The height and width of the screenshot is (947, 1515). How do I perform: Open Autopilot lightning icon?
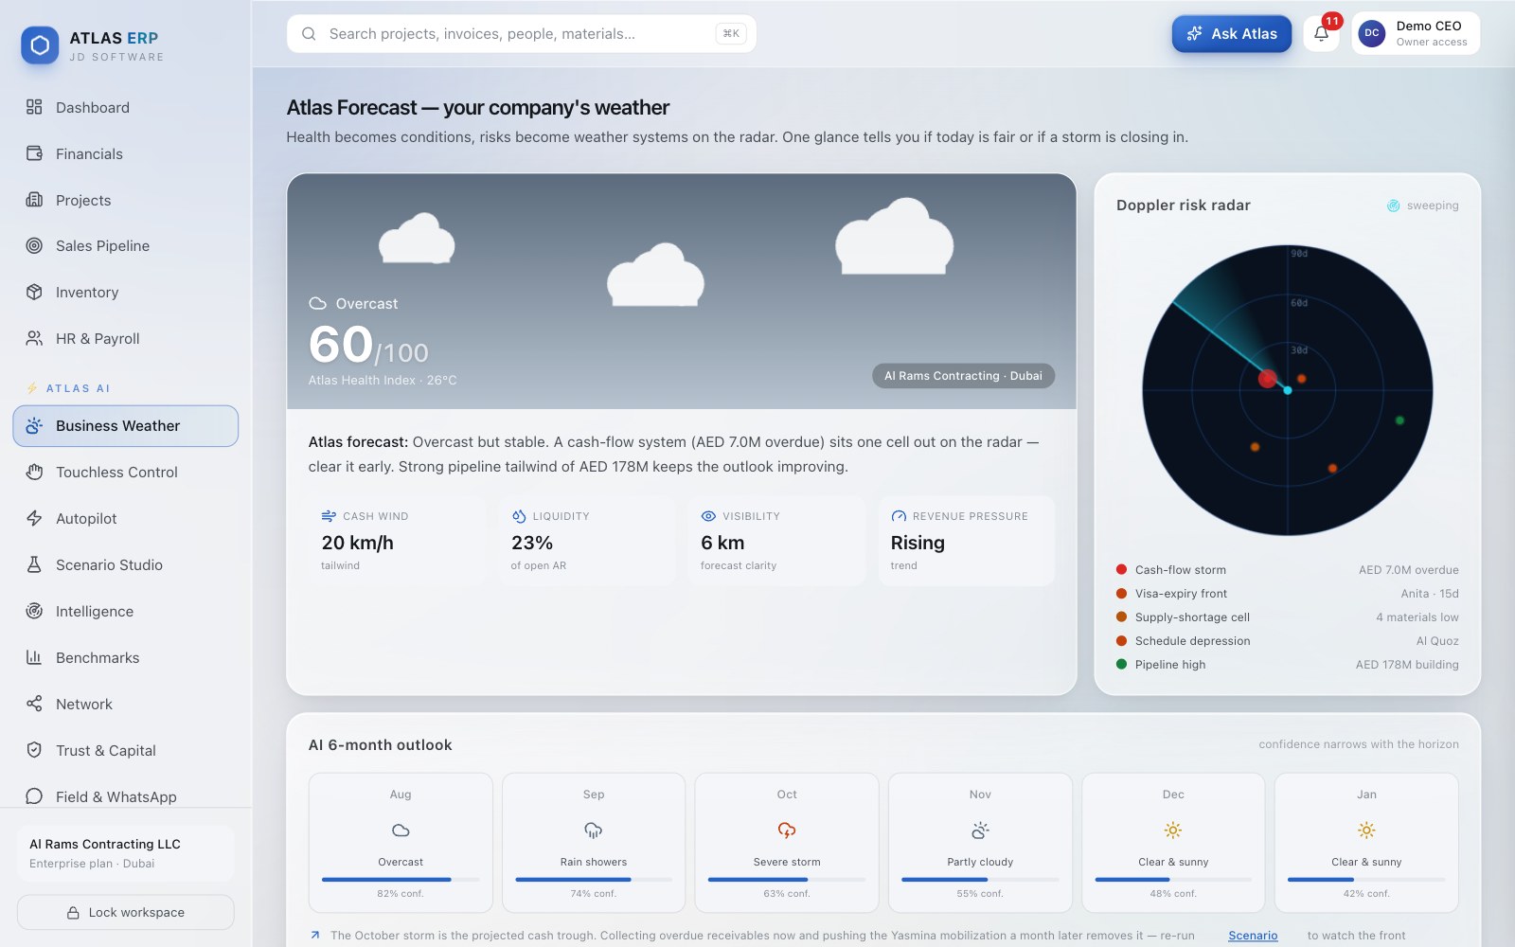pyautogui.click(x=34, y=518)
